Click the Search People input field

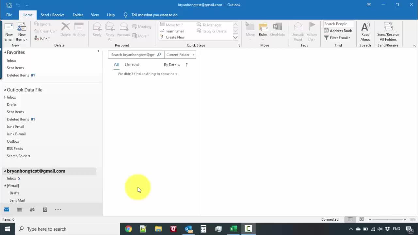[x=338, y=24]
